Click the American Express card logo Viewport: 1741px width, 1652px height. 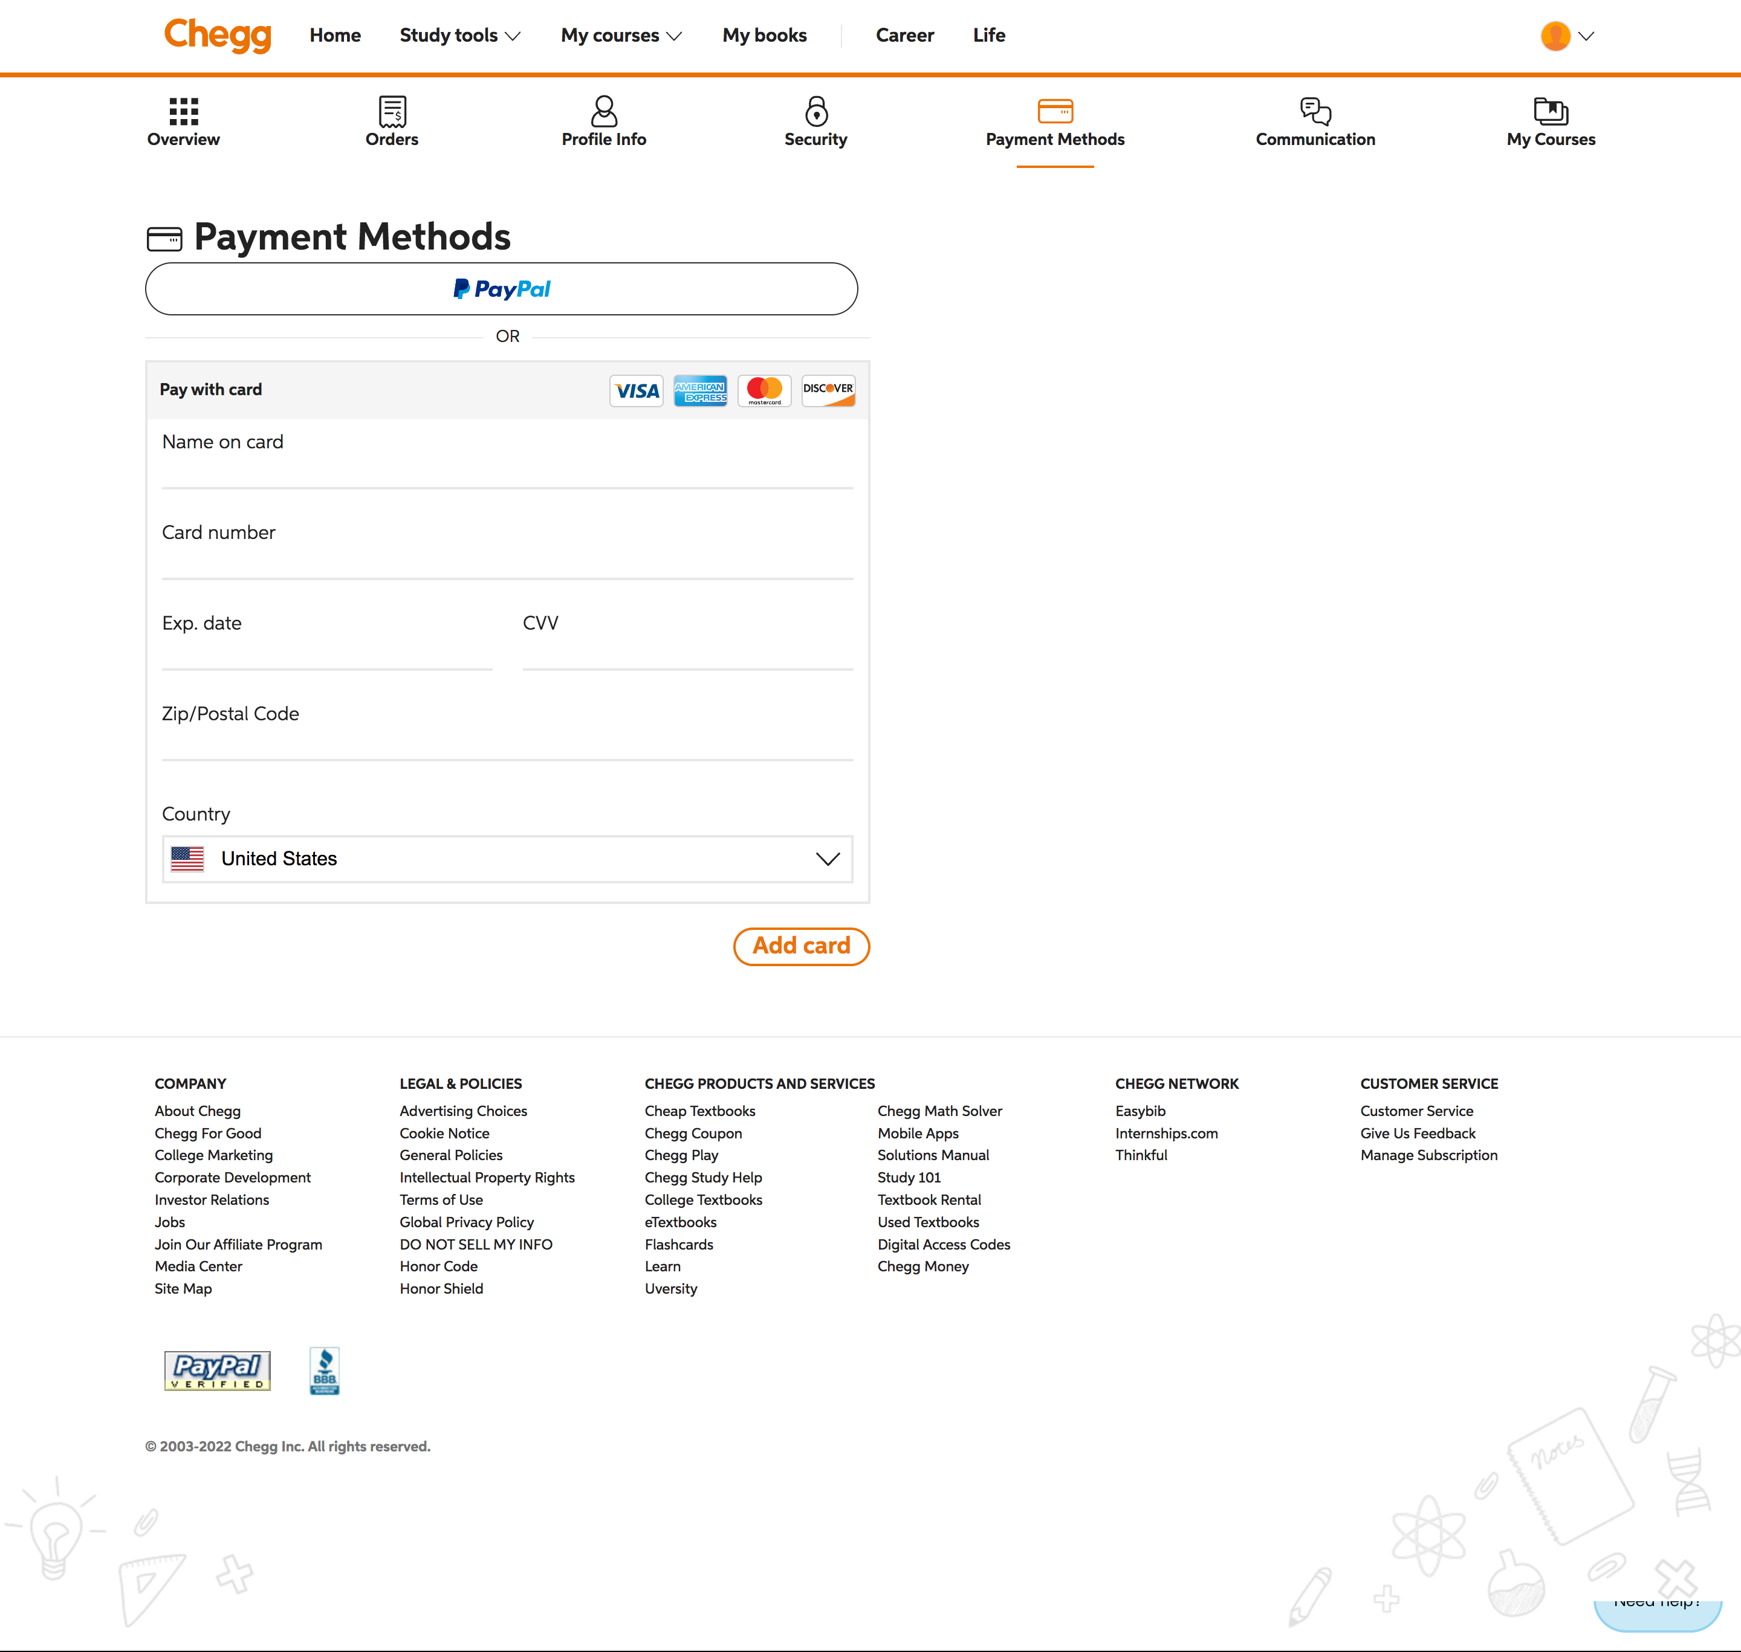701,390
